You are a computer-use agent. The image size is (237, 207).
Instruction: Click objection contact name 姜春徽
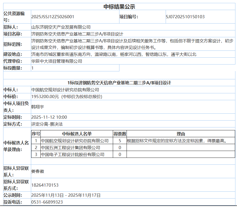38,171
